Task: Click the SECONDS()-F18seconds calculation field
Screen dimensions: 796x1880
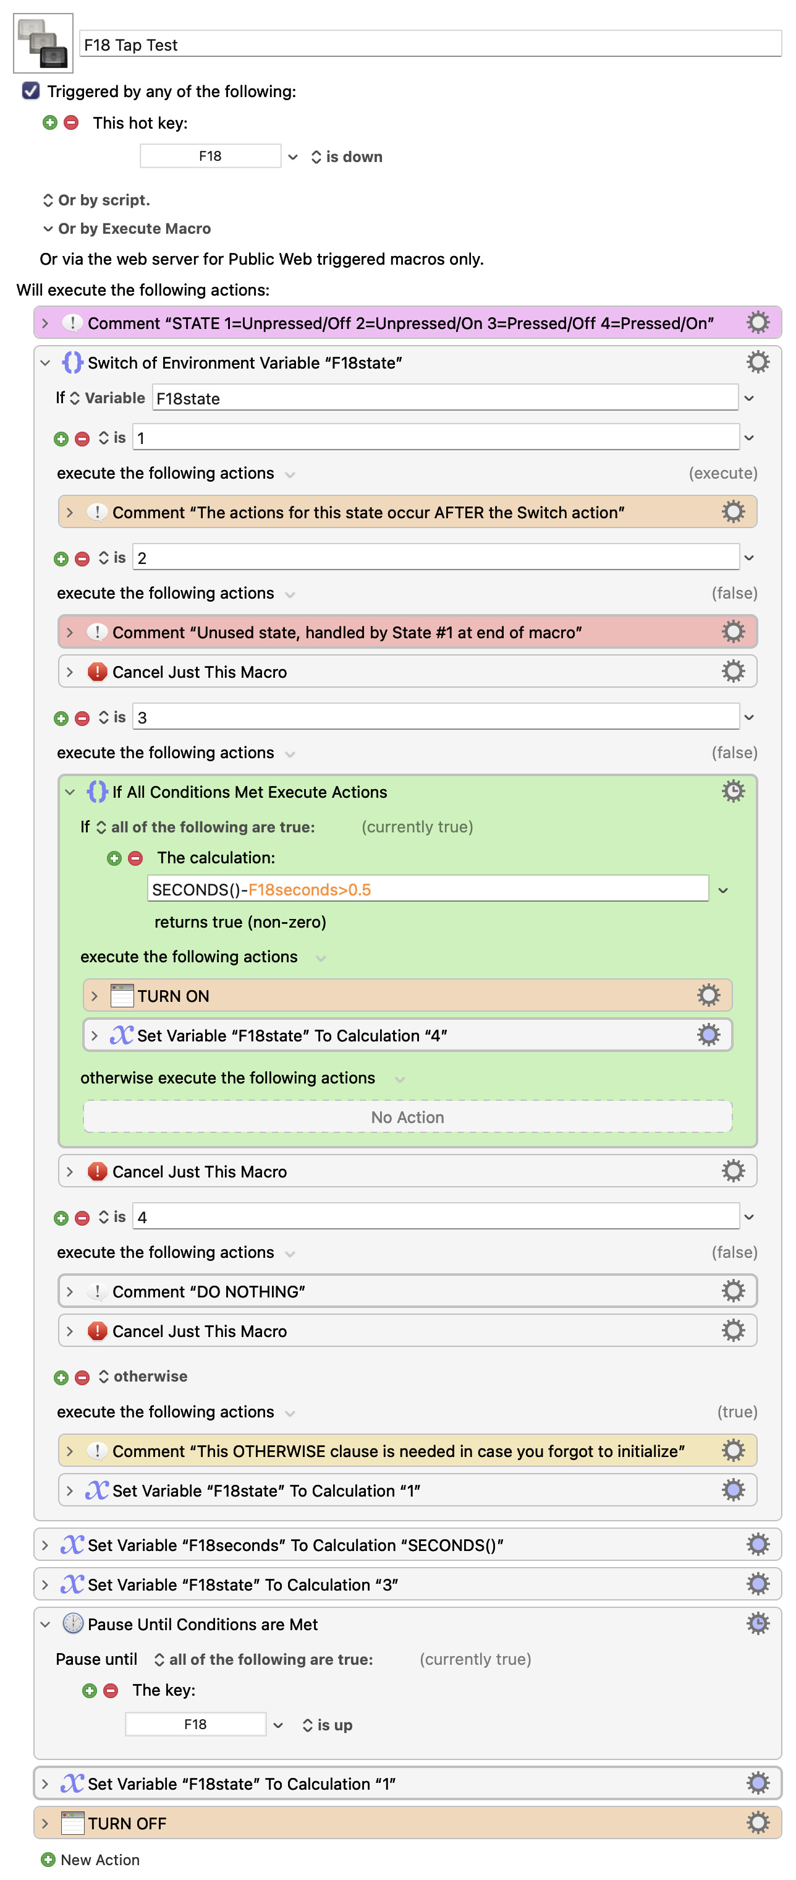Action: point(427,889)
